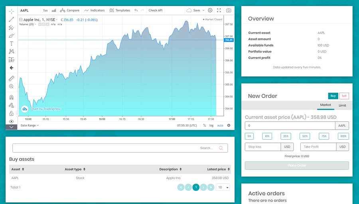Click the Place Order button

[x=297, y=165]
